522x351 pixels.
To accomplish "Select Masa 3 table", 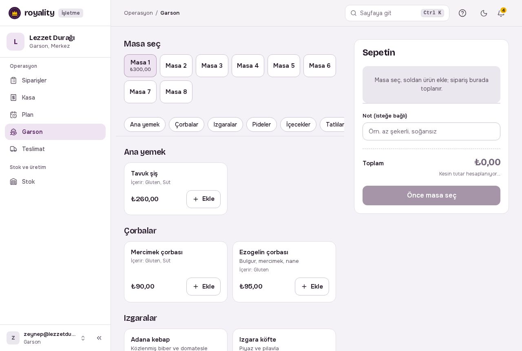I will pos(212,66).
